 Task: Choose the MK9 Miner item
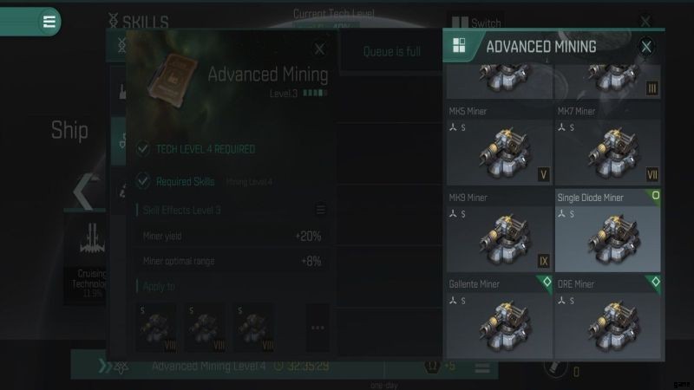(500, 231)
